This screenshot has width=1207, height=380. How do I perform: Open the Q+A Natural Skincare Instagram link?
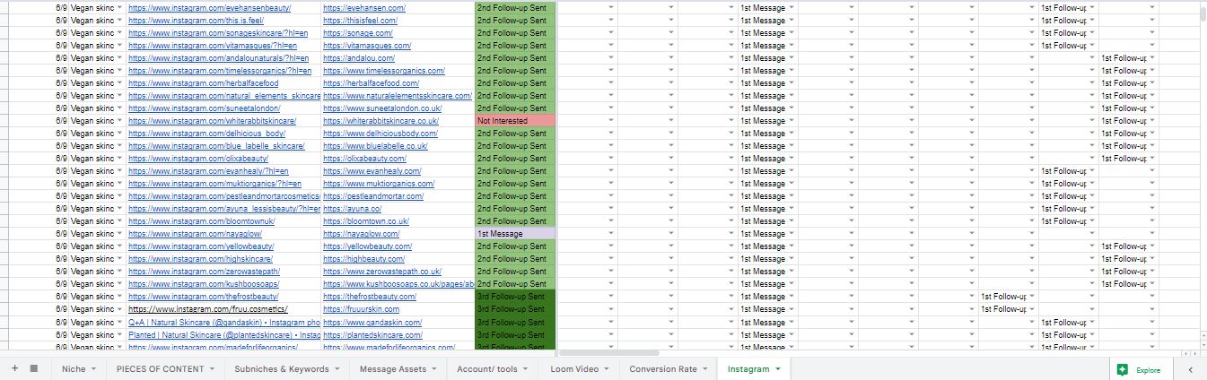click(x=224, y=322)
